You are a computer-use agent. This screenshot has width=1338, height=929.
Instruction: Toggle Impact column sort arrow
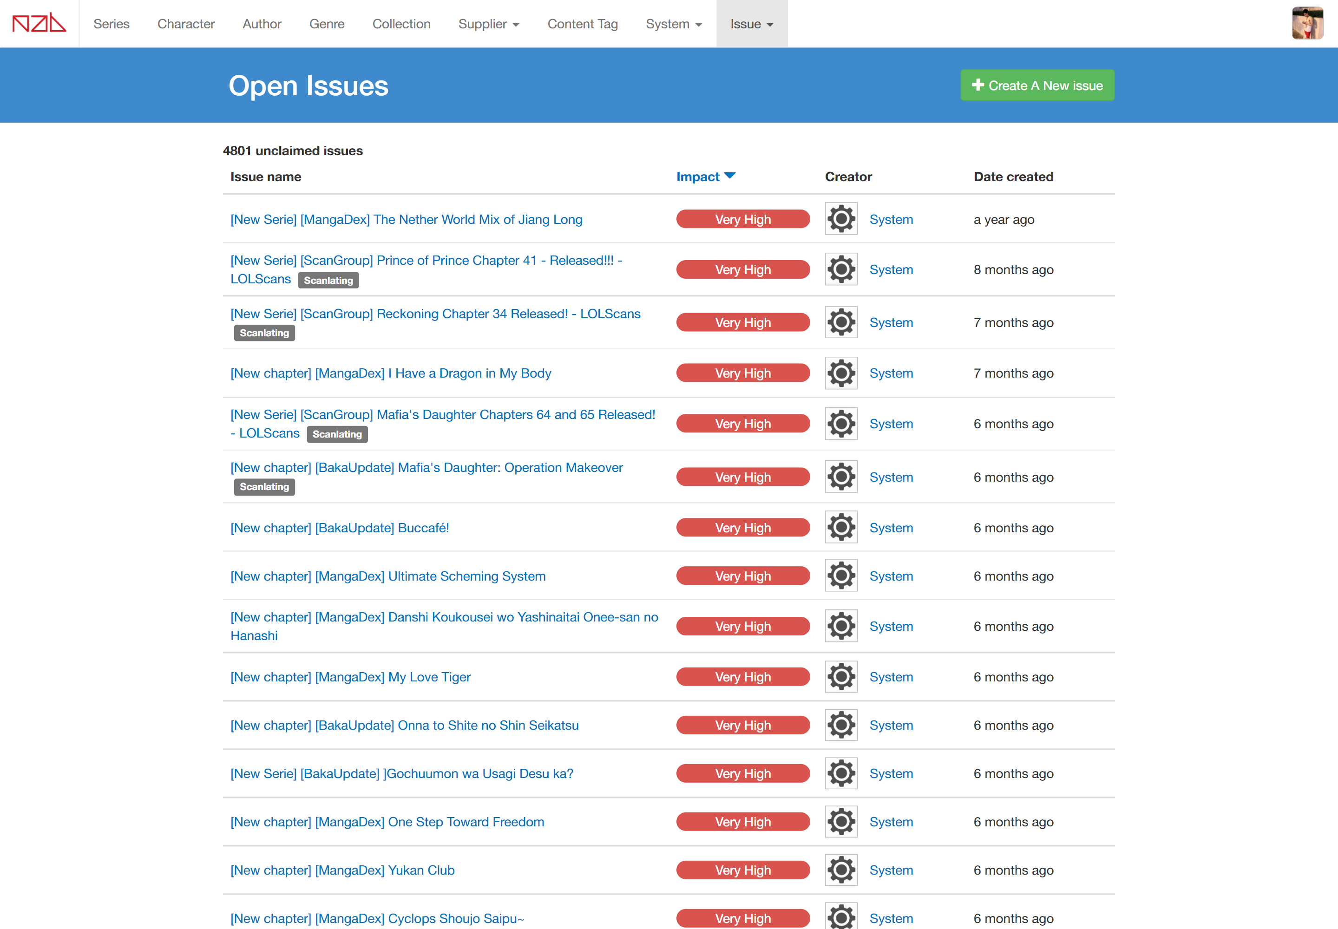729,176
